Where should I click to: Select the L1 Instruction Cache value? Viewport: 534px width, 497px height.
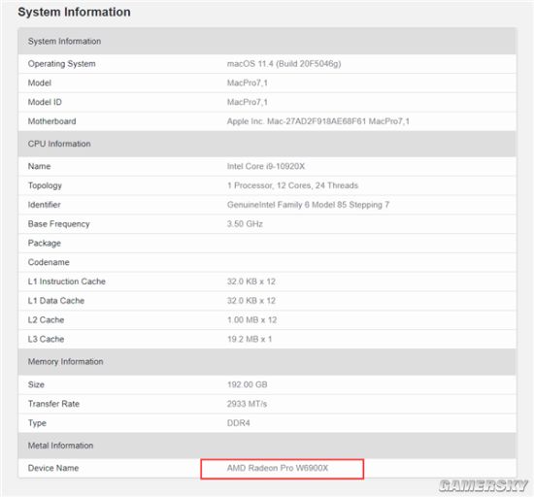click(x=251, y=282)
